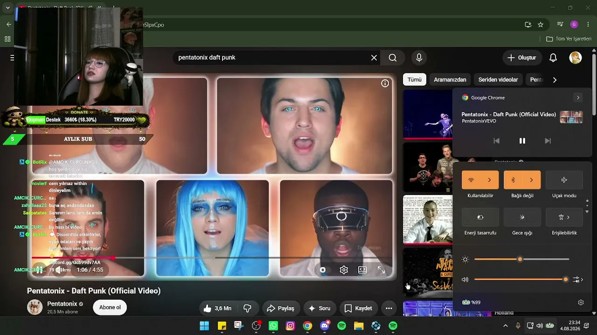Screen dimensions: 597x335
Task: Adjust the brightness slider handle
Action: 520,259
